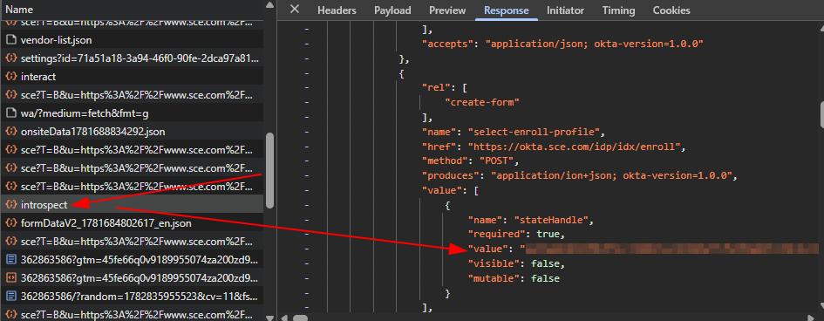Click the document icon beside vendor-list.json

point(10,40)
